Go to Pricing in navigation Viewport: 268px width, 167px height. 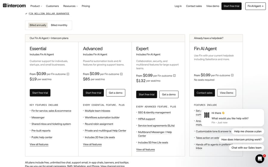(x=86, y=6)
